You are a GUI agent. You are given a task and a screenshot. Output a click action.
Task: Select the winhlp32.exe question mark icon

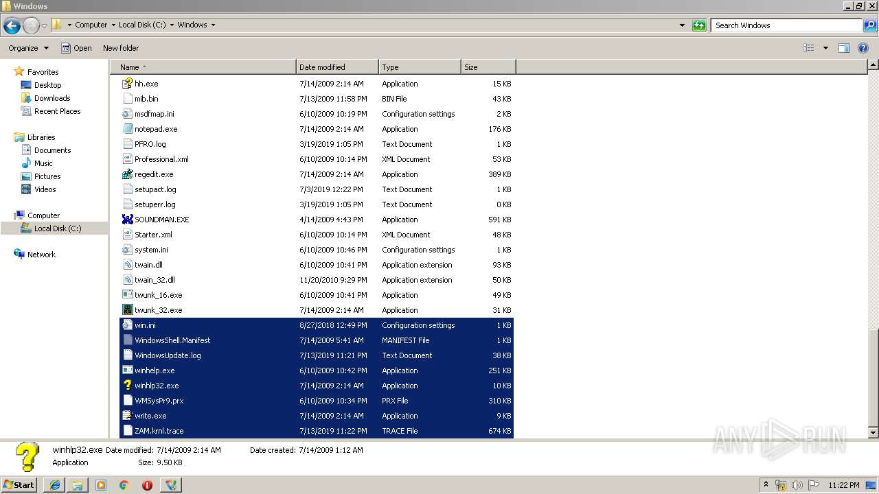pos(127,386)
